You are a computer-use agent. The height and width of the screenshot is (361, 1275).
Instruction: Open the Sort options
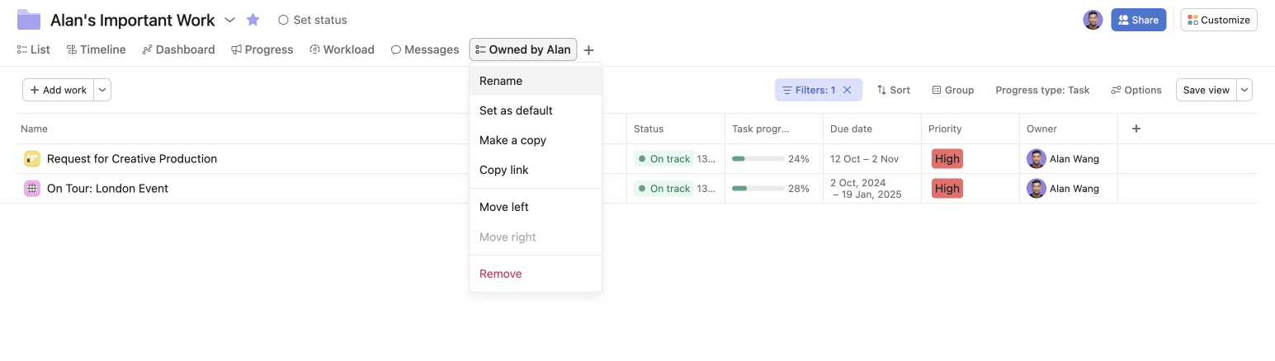pyautogui.click(x=894, y=90)
